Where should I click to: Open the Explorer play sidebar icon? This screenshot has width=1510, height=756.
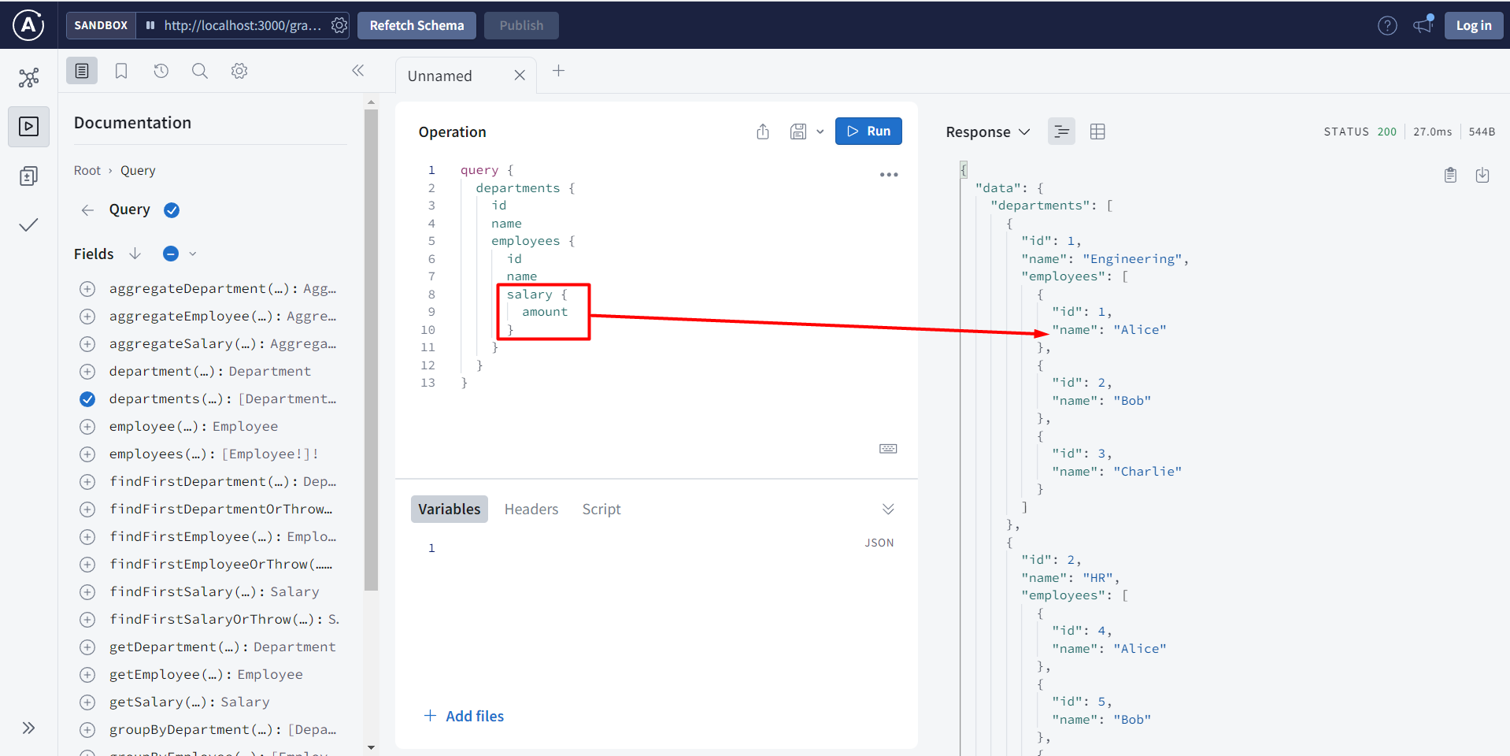[x=28, y=126]
